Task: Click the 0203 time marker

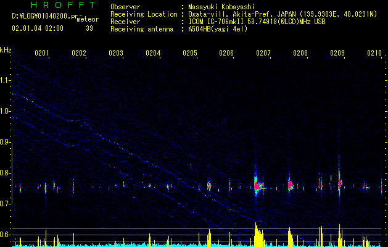Action: click(116, 52)
